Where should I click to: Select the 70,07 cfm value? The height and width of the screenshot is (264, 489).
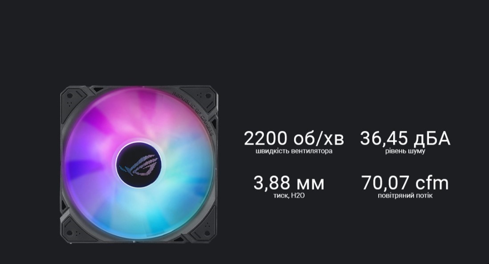[x=405, y=183]
